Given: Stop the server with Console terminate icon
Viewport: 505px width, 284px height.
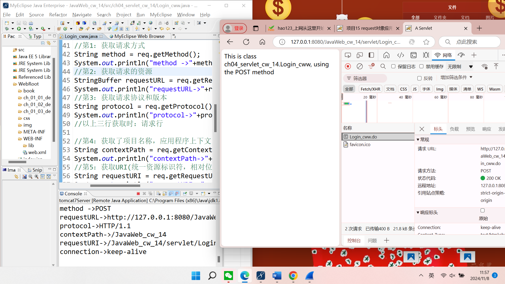Looking at the screenshot, I should (138, 193).
